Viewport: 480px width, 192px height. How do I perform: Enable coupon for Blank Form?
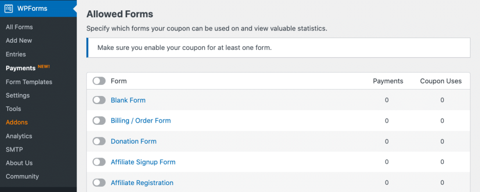(99, 100)
